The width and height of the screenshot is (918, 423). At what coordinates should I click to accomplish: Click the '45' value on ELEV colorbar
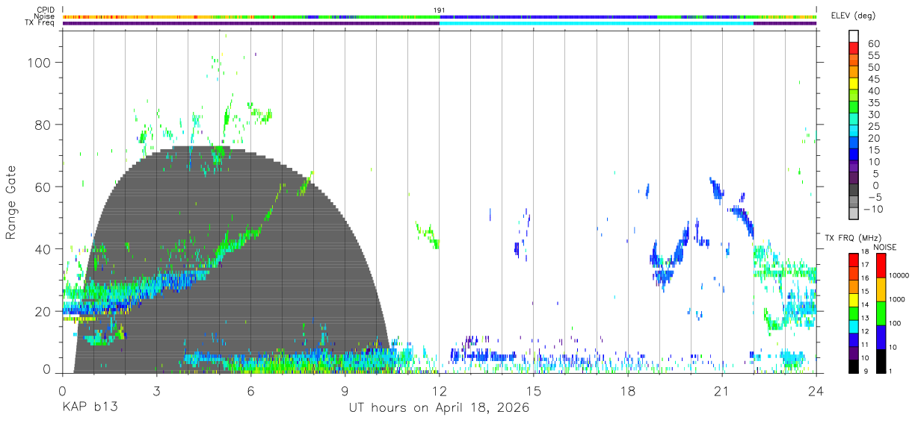(x=873, y=79)
